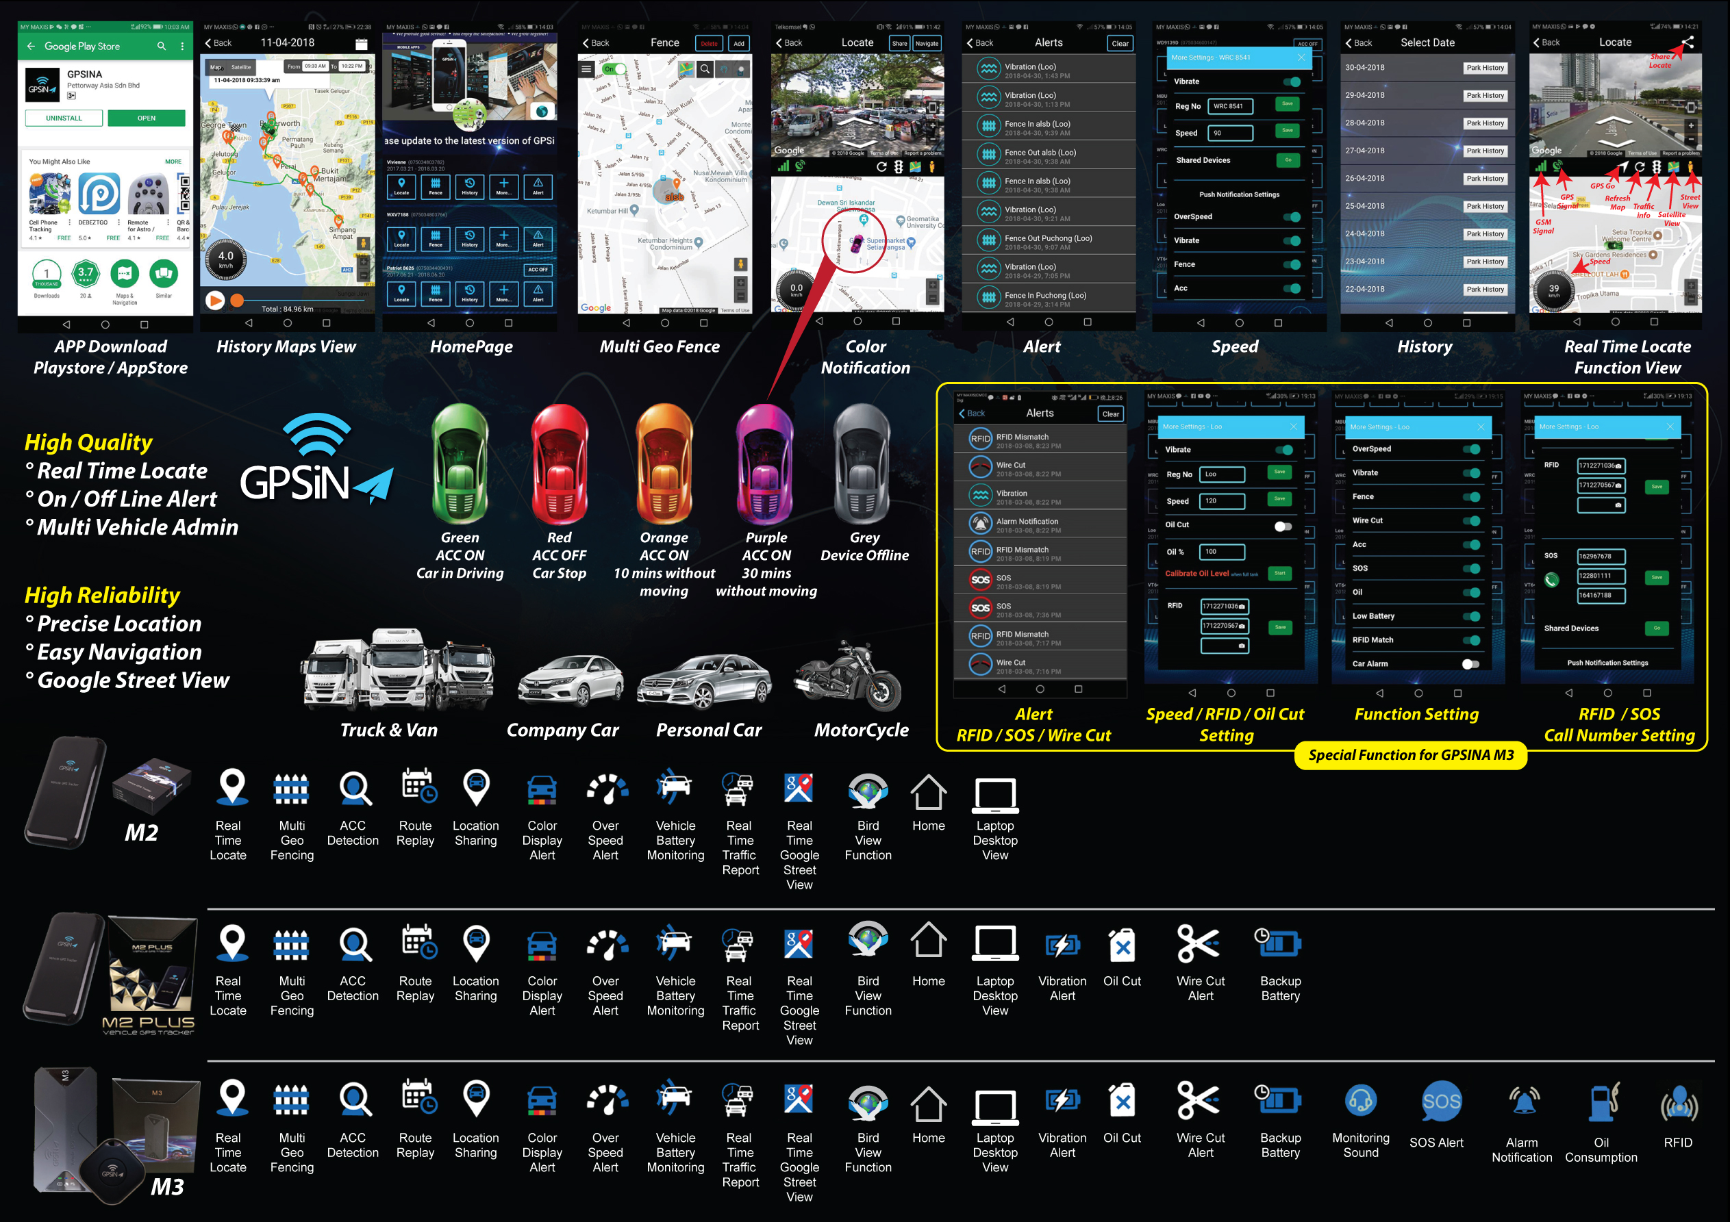This screenshot has width=1730, height=1222.
Task: Open the Play Store three-dot overflow menu
Action: point(182,46)
